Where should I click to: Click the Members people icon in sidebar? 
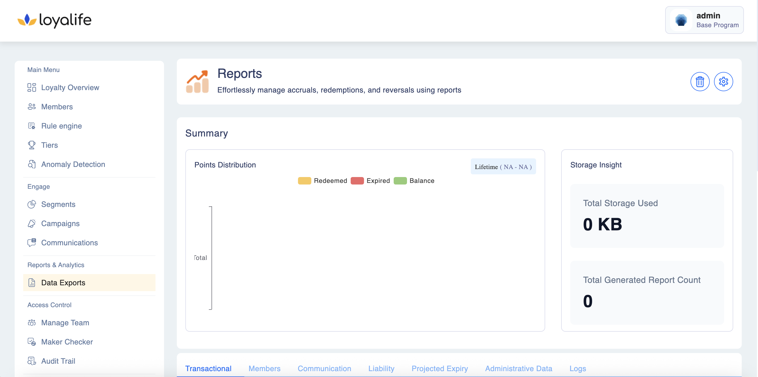click(x=31, y=107)
